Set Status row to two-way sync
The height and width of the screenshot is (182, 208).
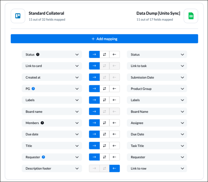(x=105, y=54)
